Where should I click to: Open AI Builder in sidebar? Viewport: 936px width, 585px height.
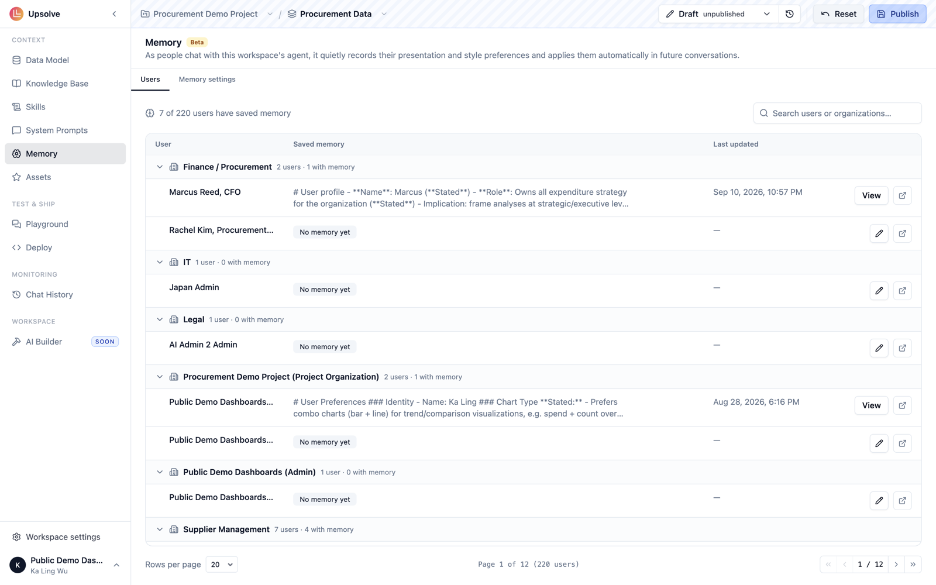[x=65, y=342]
